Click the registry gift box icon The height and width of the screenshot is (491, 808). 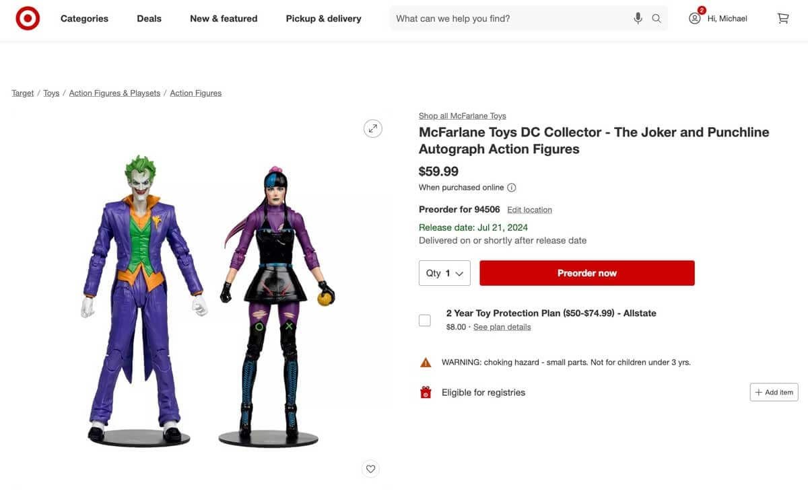425,391
